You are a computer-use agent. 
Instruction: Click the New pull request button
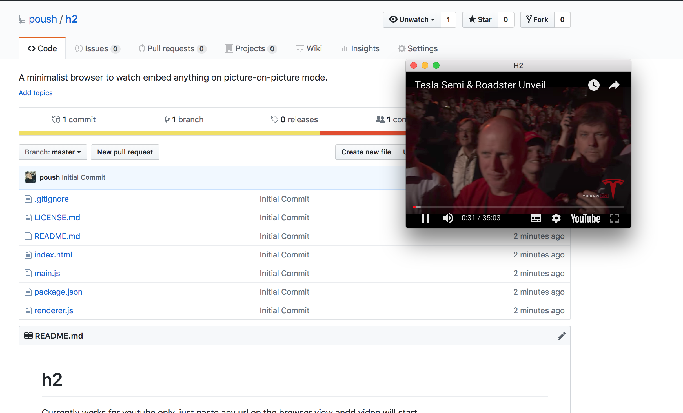point(125,152)
